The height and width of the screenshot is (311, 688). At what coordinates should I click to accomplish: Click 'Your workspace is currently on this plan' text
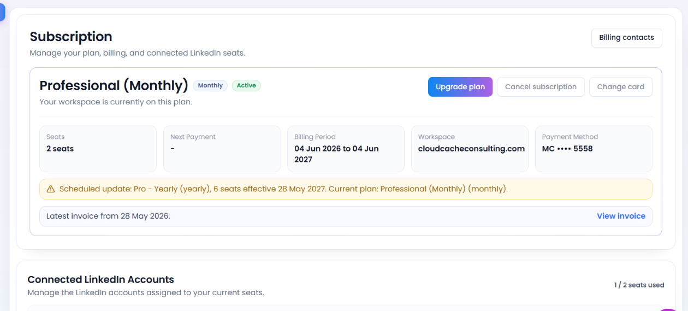116,102
